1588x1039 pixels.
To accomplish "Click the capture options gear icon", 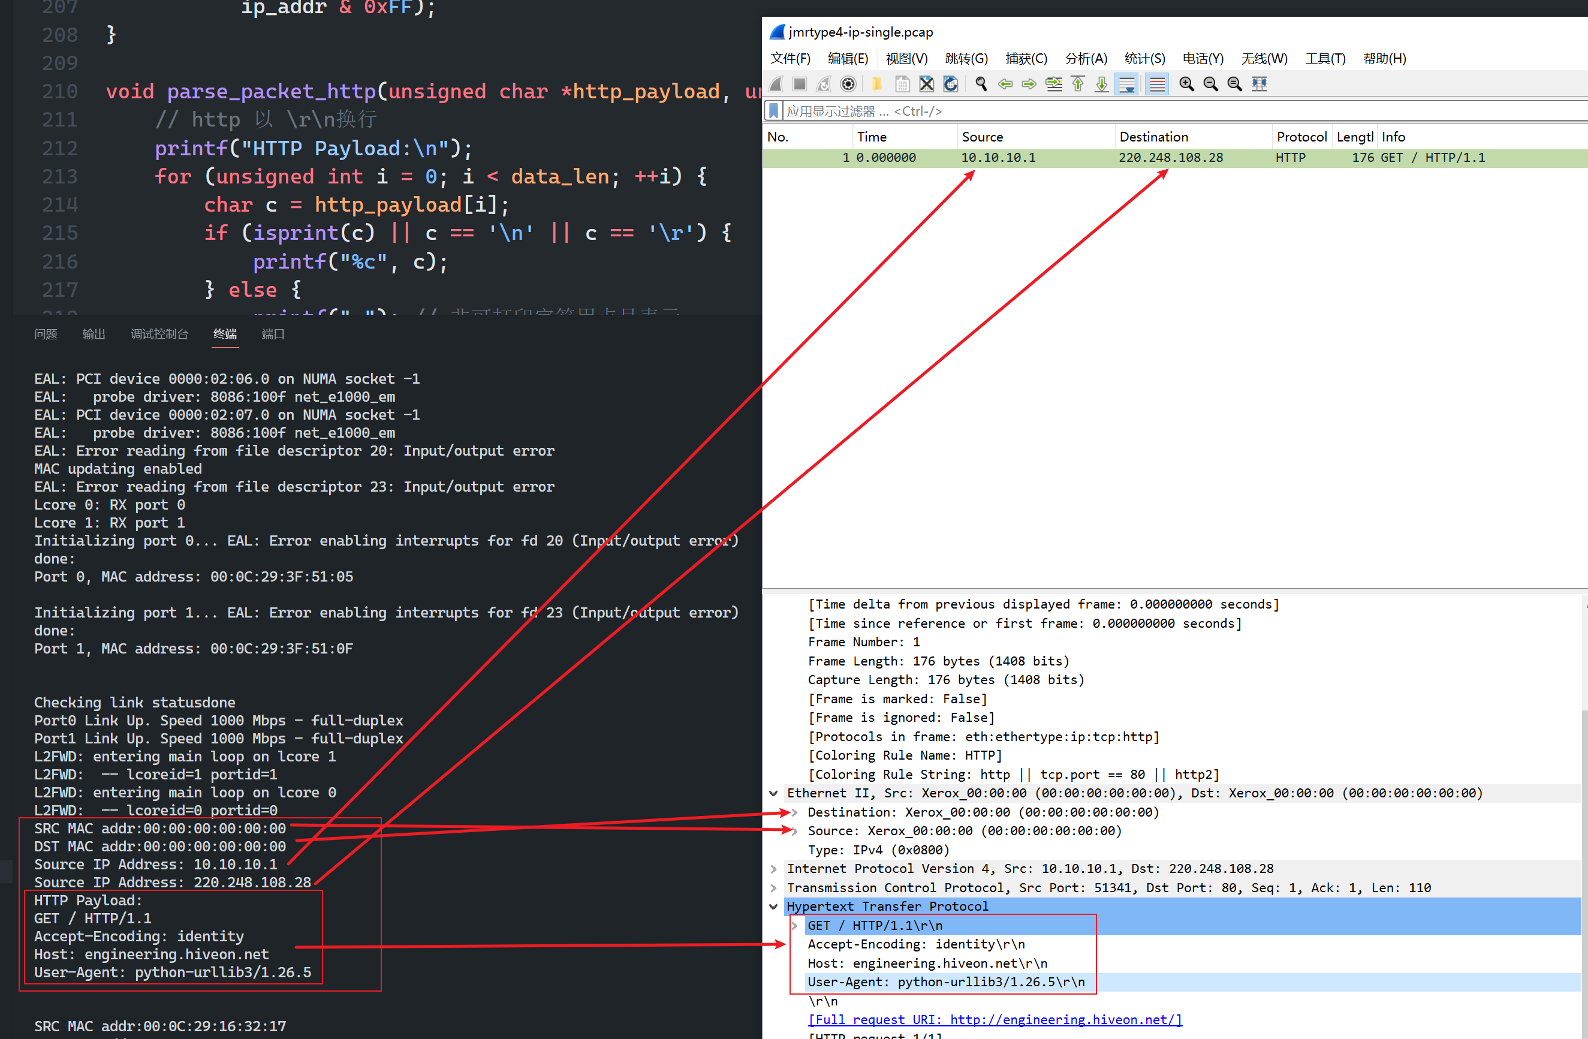I will (848, 84).
